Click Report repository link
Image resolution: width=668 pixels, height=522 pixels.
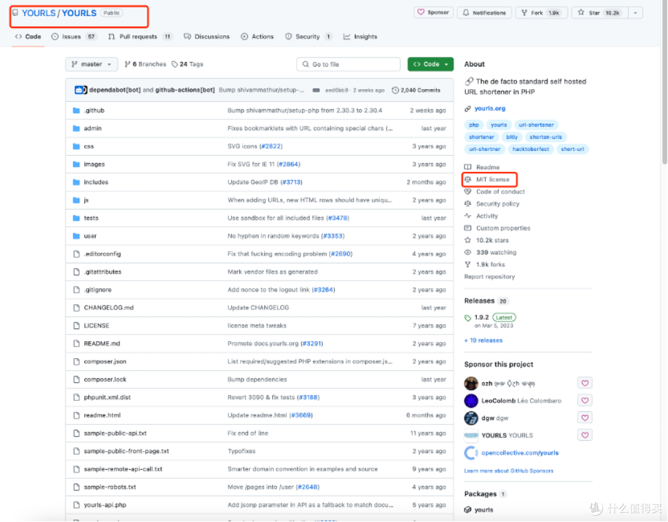(x=489, y=276)
